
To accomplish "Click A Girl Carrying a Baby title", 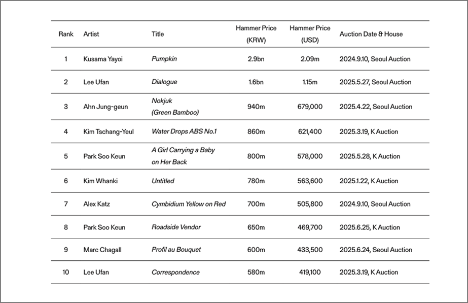I will (183, 156).
